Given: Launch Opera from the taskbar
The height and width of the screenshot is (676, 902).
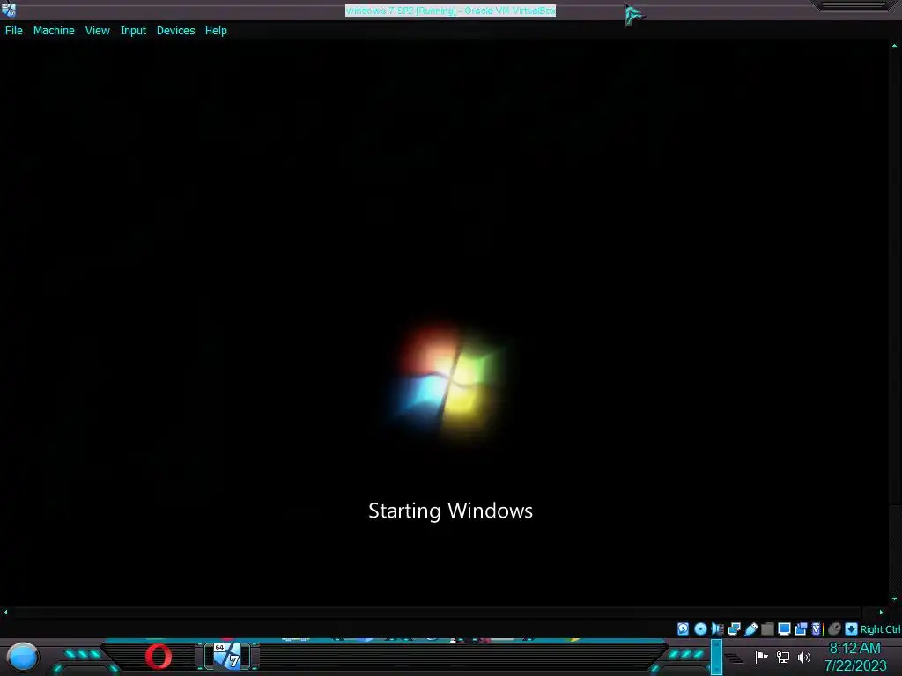Looking at the screenshot, I should click(159, 657).
